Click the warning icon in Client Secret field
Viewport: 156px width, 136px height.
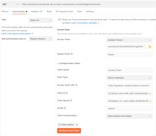150,101
